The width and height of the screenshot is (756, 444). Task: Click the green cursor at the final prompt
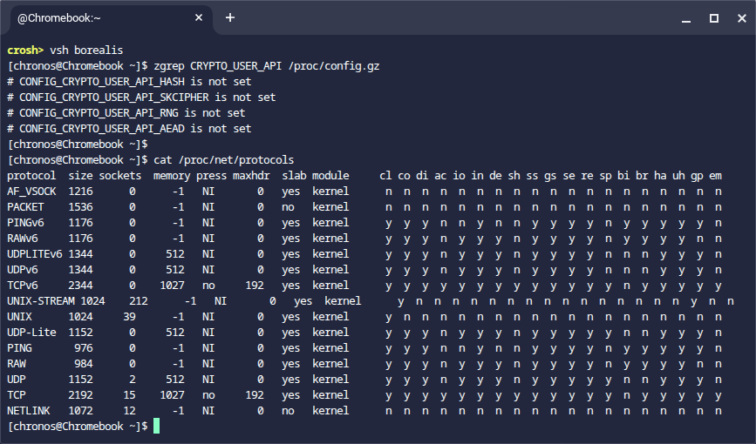pos(156,427)
